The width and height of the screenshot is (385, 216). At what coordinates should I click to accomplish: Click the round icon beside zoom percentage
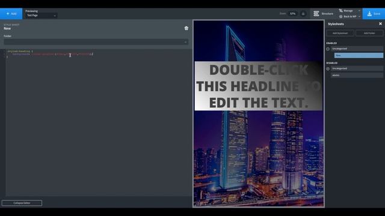click(303, 14)
